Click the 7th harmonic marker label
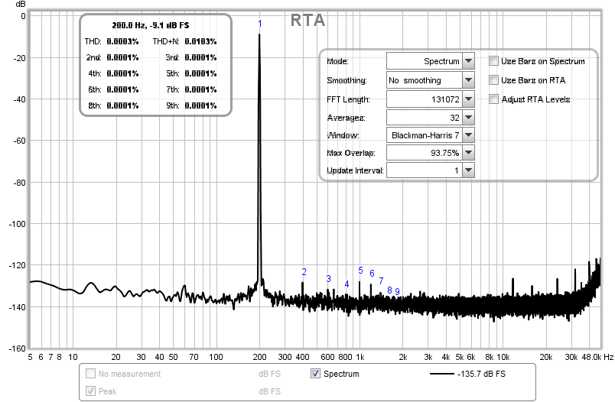615x402 pixels. coord(381,281)
